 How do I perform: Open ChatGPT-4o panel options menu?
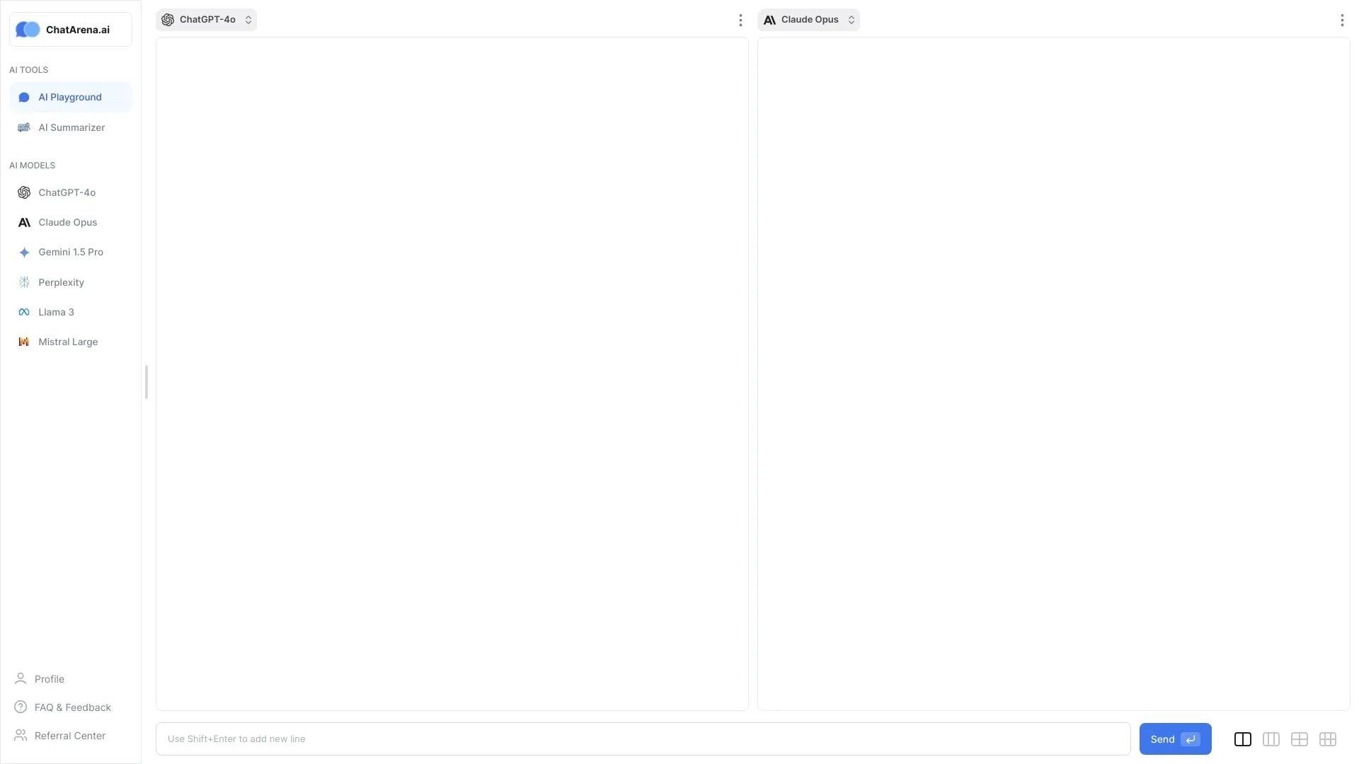click(740, 20)
